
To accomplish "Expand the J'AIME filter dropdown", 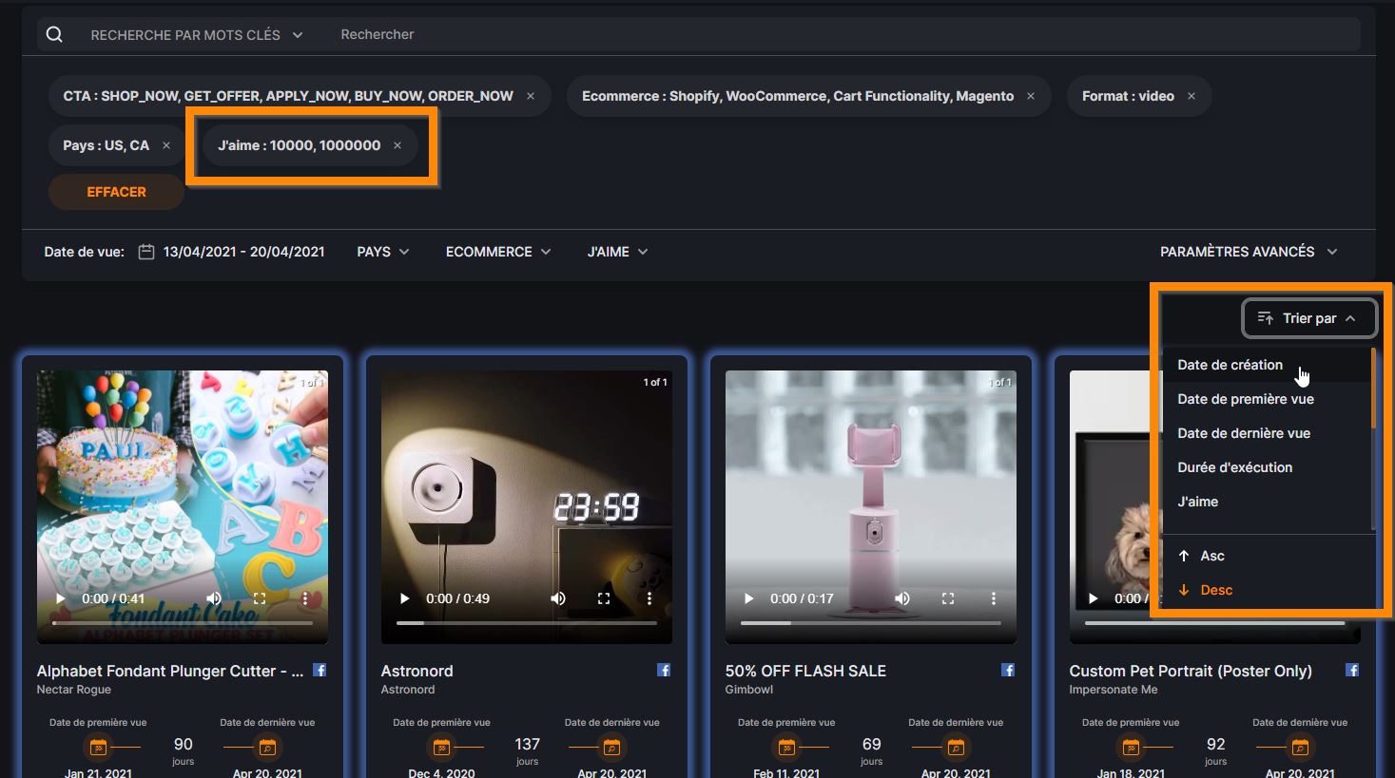I will pyautogui.click(x=617, y=252).
